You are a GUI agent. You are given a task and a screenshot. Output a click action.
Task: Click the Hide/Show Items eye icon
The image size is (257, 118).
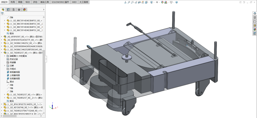[157, 2]
